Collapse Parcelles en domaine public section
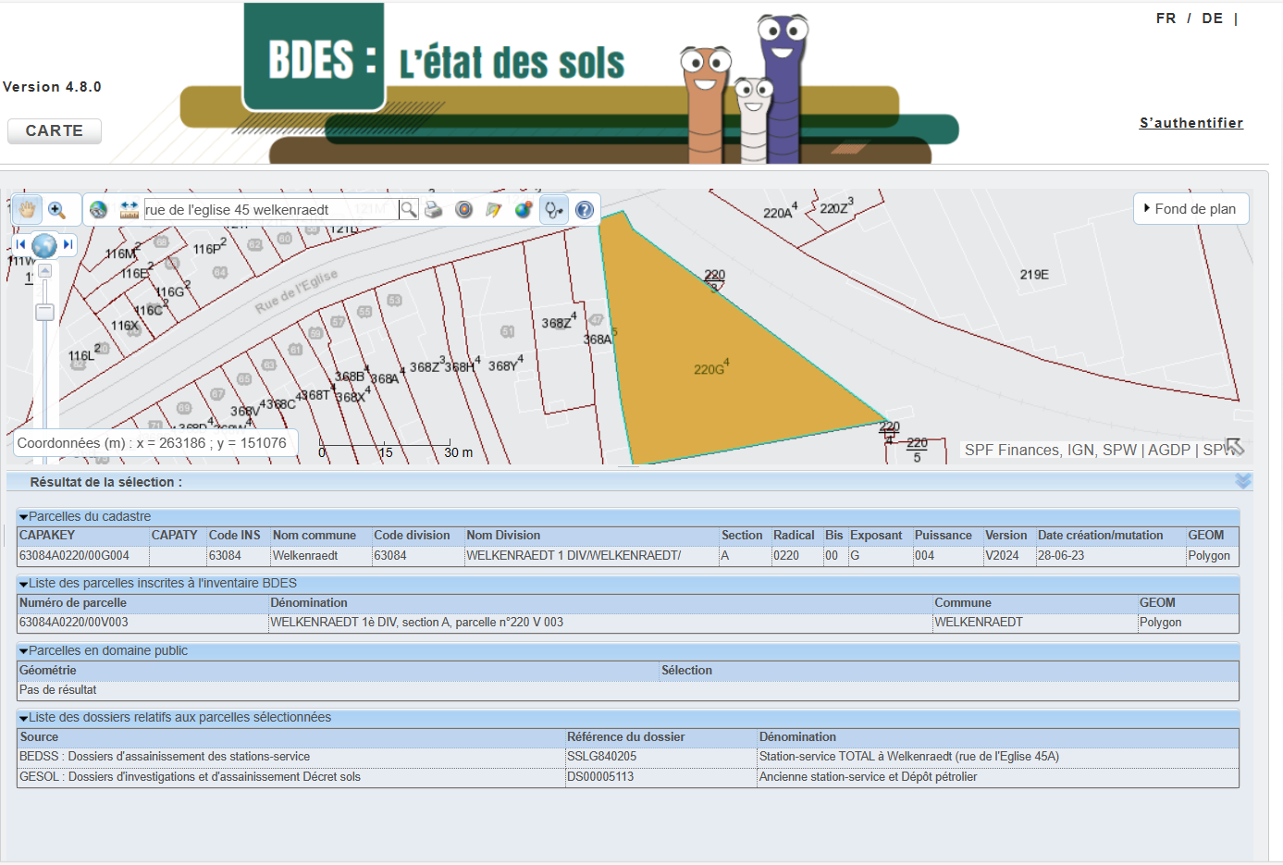 coord(24,651)
